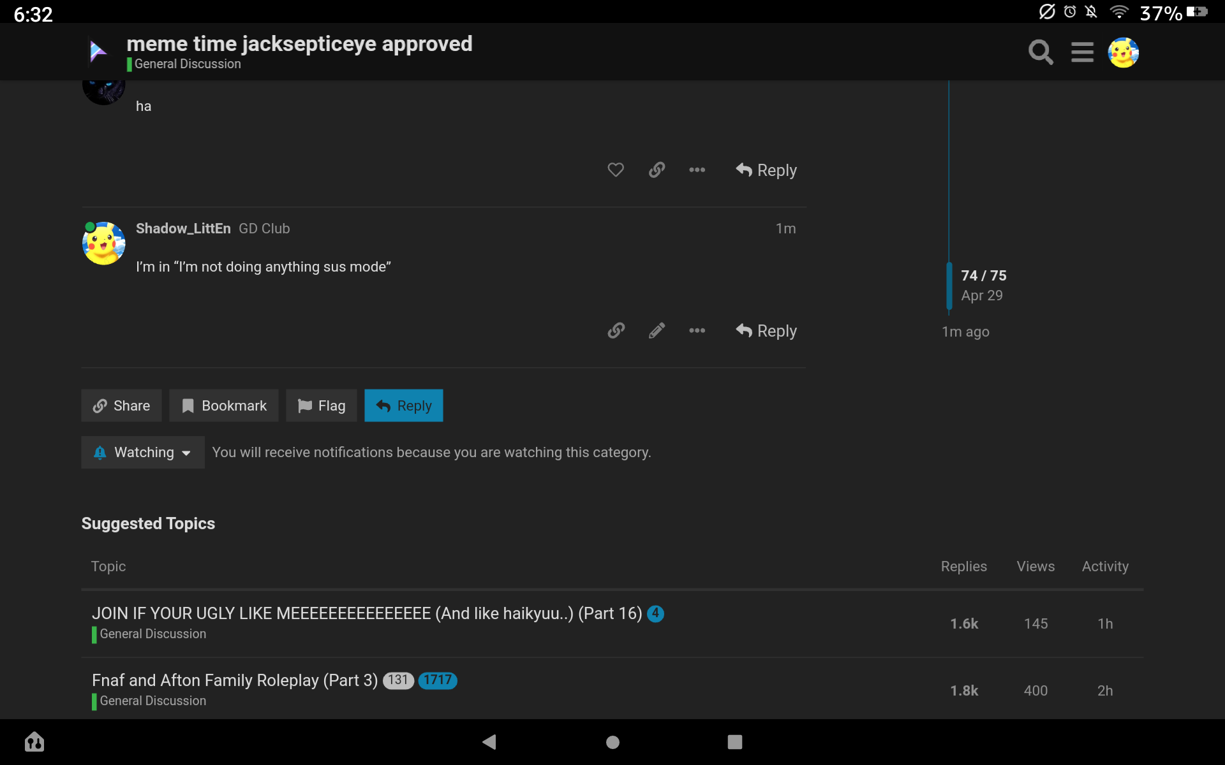Copy link icon on Shadow_LittEn's post
The width and height of the screenshot is (1225, 765).
pos(615,331)
